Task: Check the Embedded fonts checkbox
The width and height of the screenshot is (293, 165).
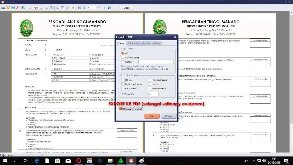Action: pos(123,84)
